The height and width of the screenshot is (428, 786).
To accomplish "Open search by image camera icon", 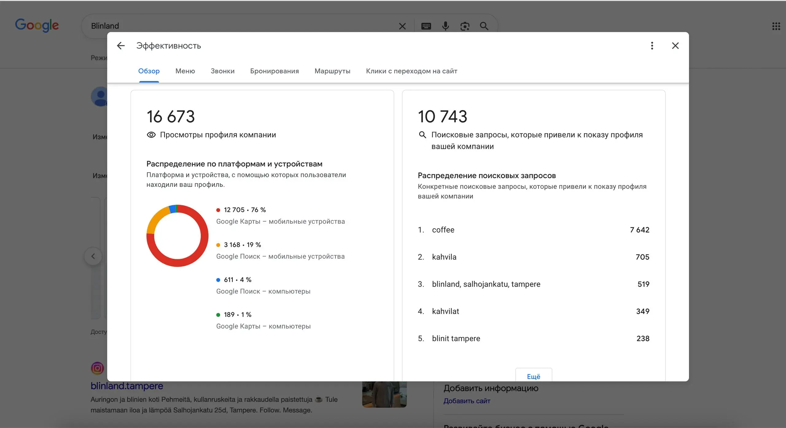I will [465, 26].
